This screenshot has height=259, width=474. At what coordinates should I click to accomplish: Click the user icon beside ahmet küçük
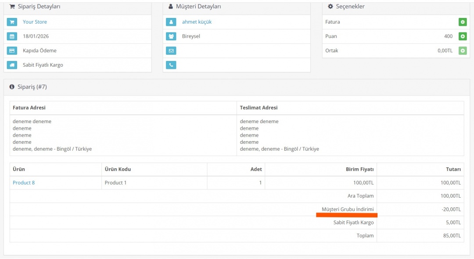tap(171, 22)
